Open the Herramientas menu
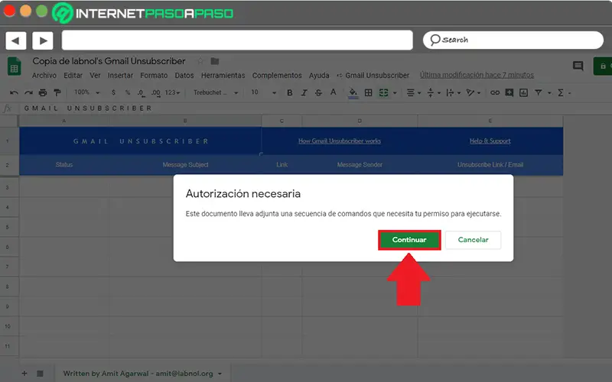The width and height of the screenshot is (612, 382). [x=223, y=75]
